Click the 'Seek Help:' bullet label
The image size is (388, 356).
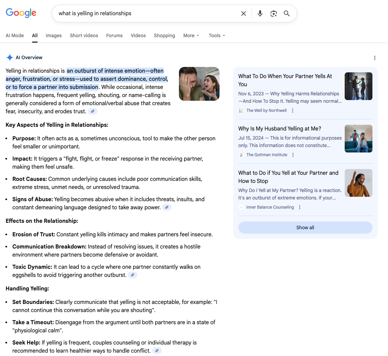coord(26,342)
